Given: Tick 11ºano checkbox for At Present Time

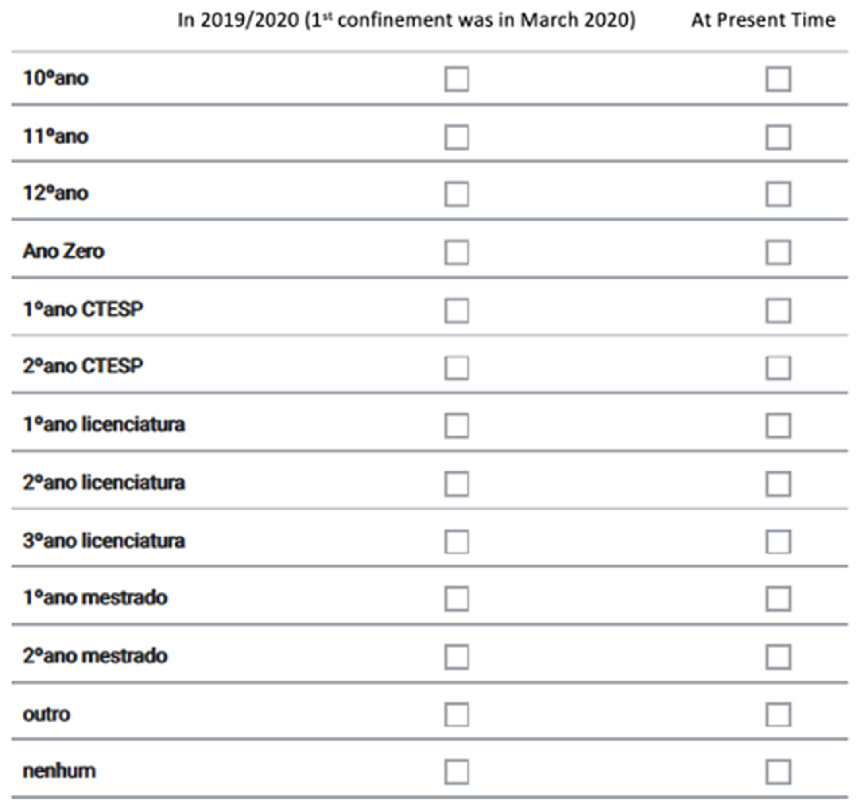Looking at the screenshot, I should (x=778, y=138).
